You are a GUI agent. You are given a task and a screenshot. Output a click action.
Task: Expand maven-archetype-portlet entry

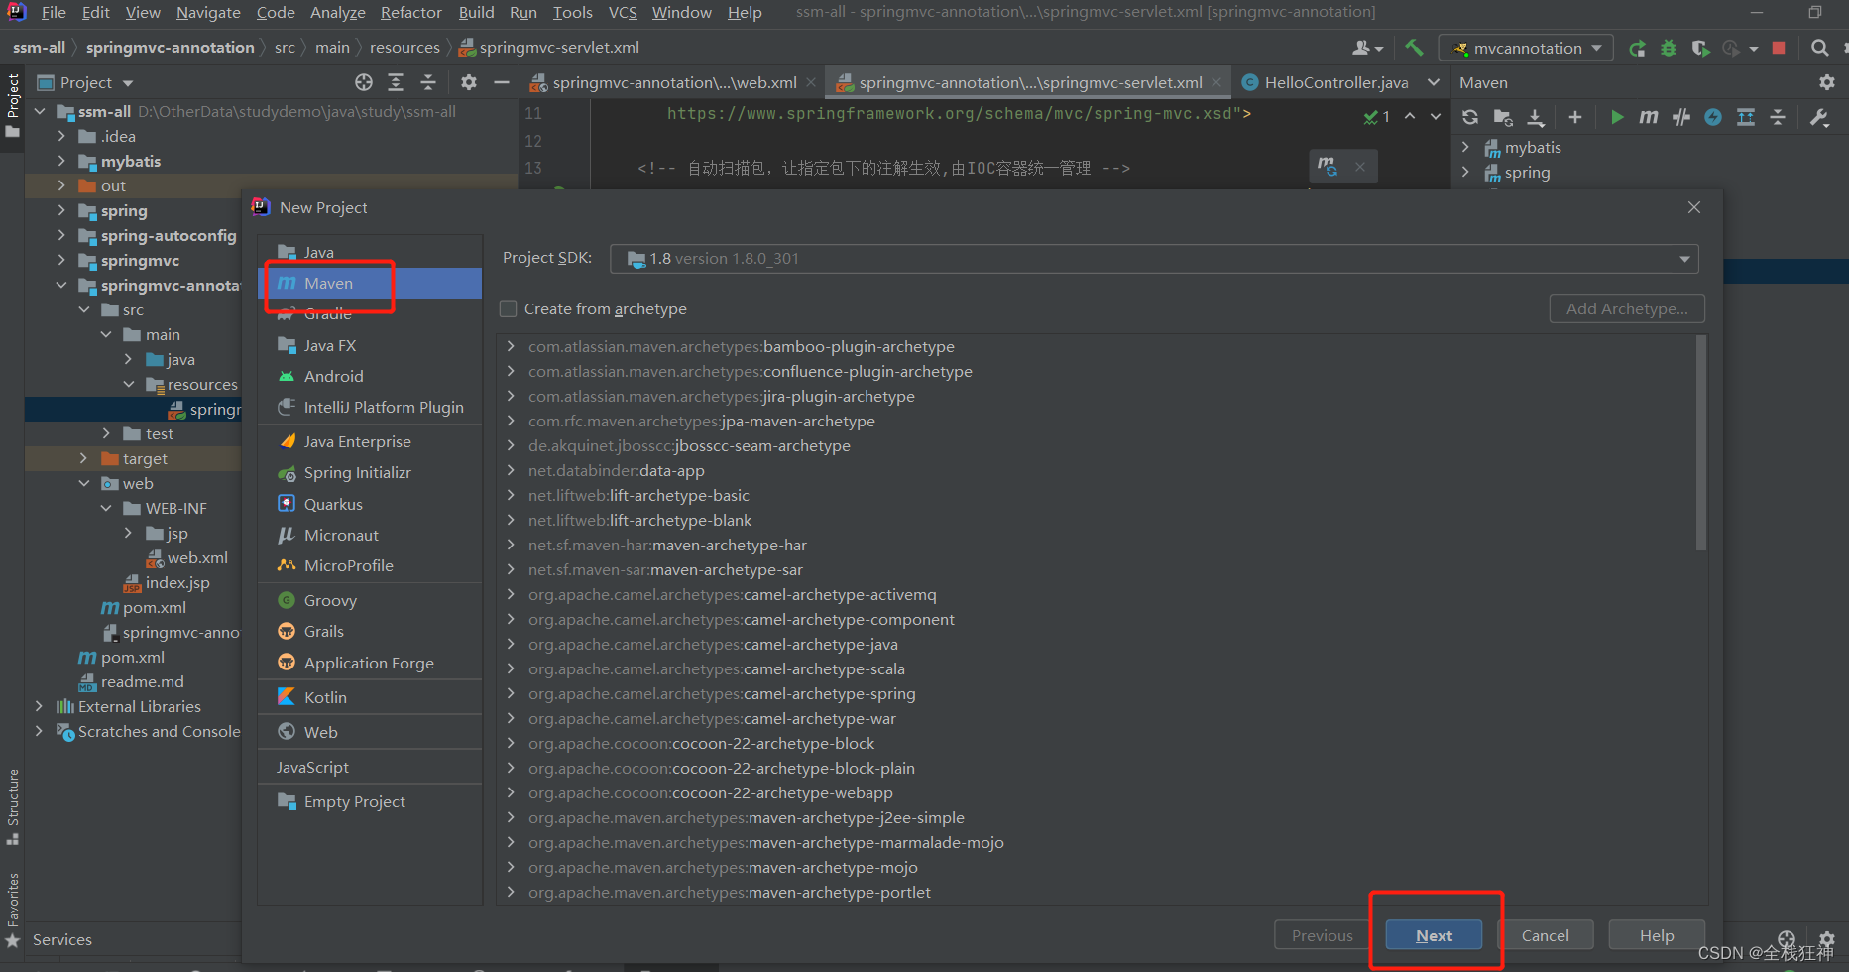[511, 892]
